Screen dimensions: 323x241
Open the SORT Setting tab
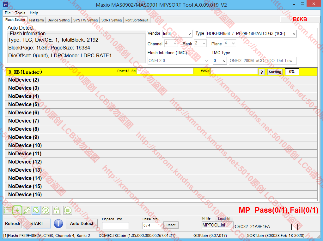(111, 20)
